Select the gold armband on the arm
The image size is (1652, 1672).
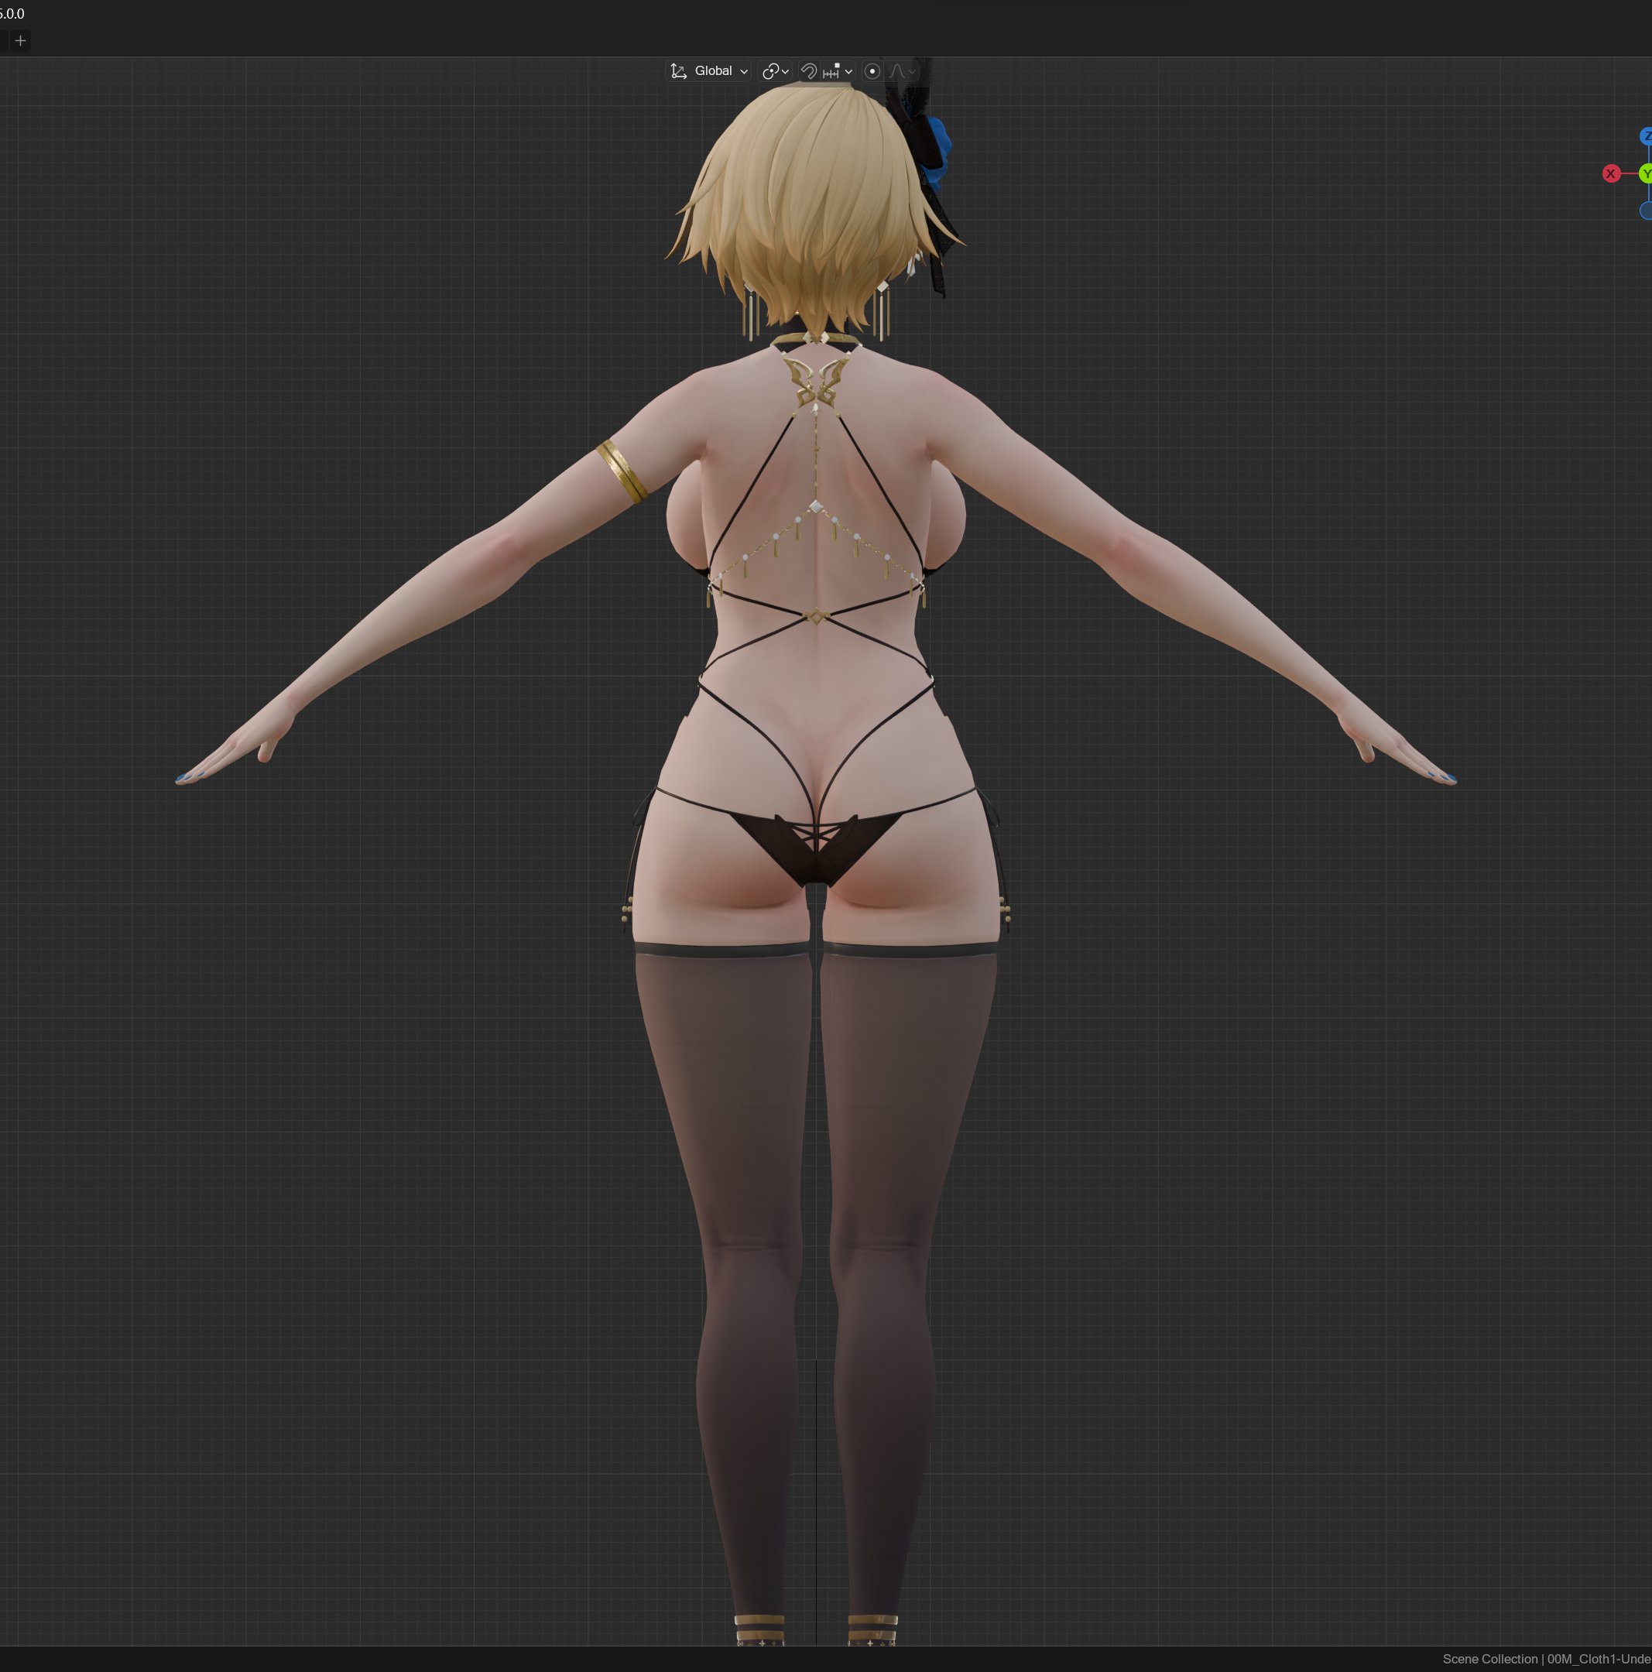point(622,471)
